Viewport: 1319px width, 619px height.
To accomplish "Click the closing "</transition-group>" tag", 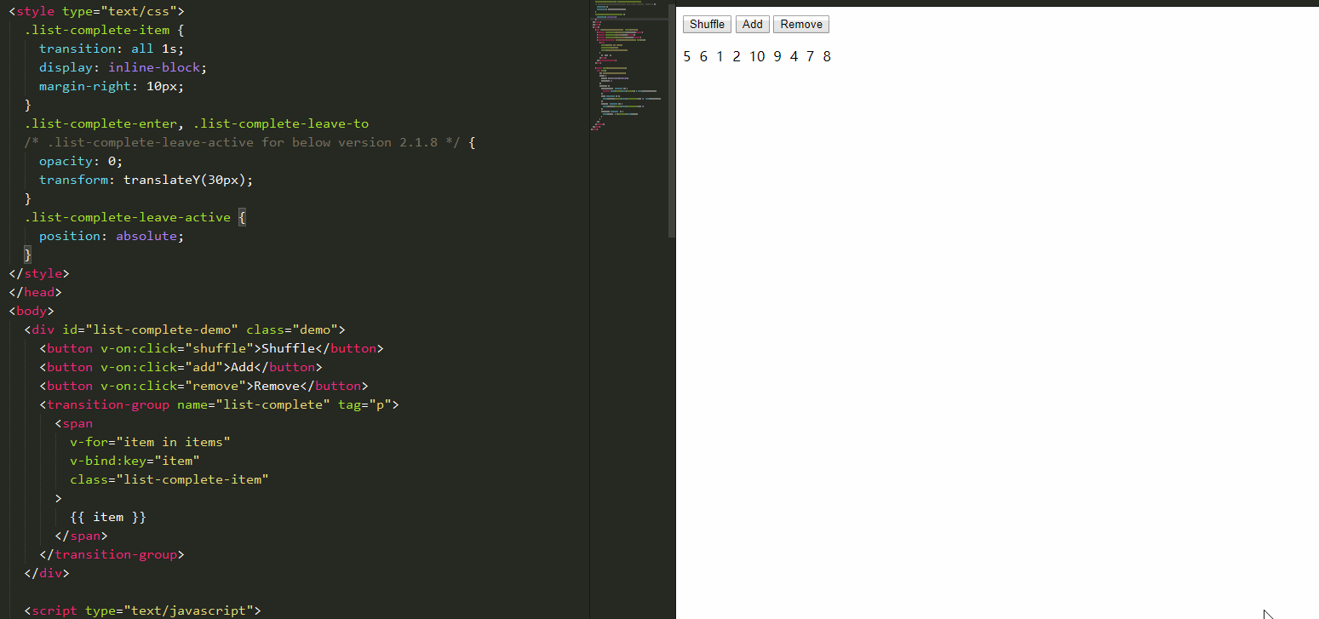I will pos(112,554).
